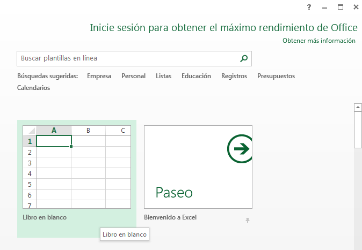Click the templates vertical scrollbar thumb
The width and height of the screenshot is (362, 250).
click(x=358, y=130)
